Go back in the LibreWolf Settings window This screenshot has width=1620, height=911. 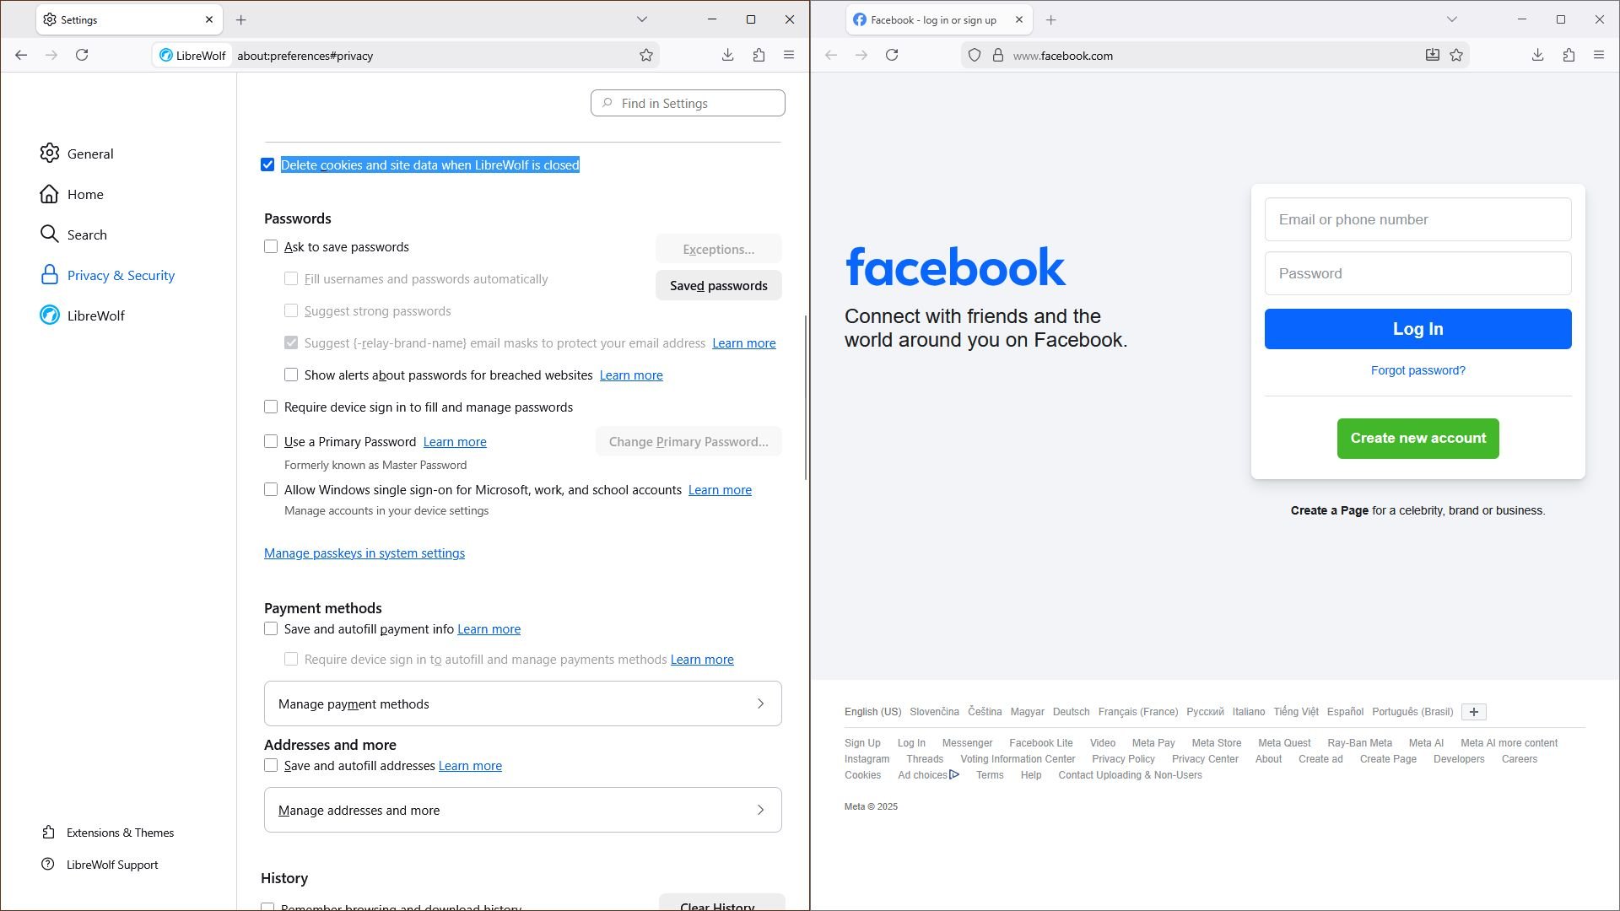pos(21,55)
